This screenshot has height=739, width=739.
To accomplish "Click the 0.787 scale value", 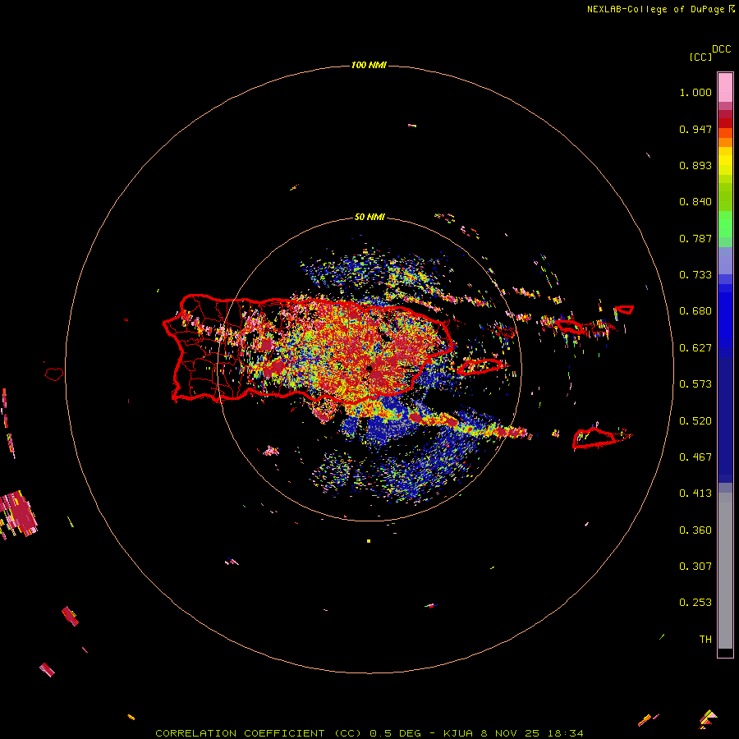I will point(695,238).
